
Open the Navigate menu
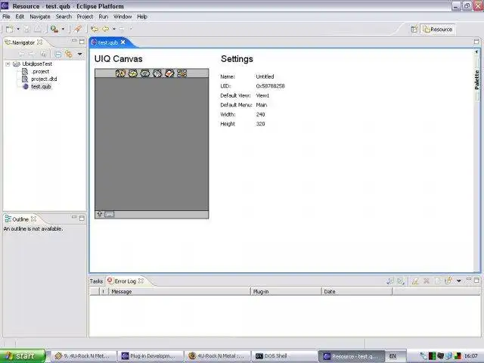(40, 17)
